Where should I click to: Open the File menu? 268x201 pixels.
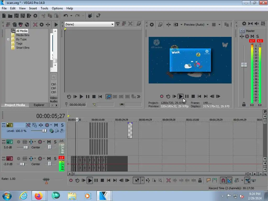pos(4,8)
